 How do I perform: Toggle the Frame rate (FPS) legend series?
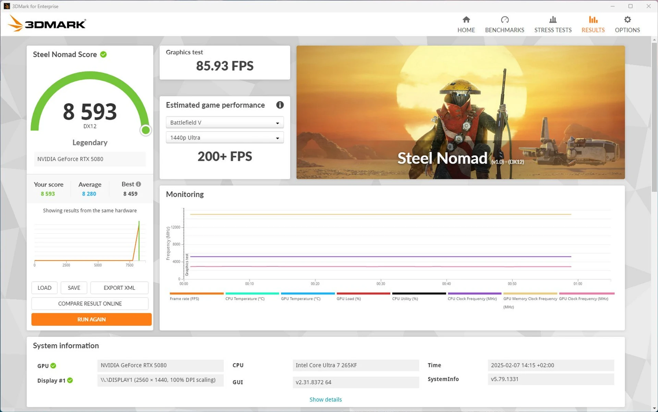point(196,296)
